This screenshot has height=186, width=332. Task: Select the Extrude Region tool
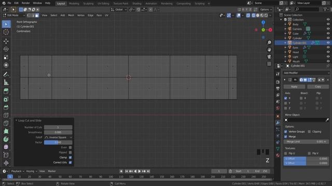point(6,91)
